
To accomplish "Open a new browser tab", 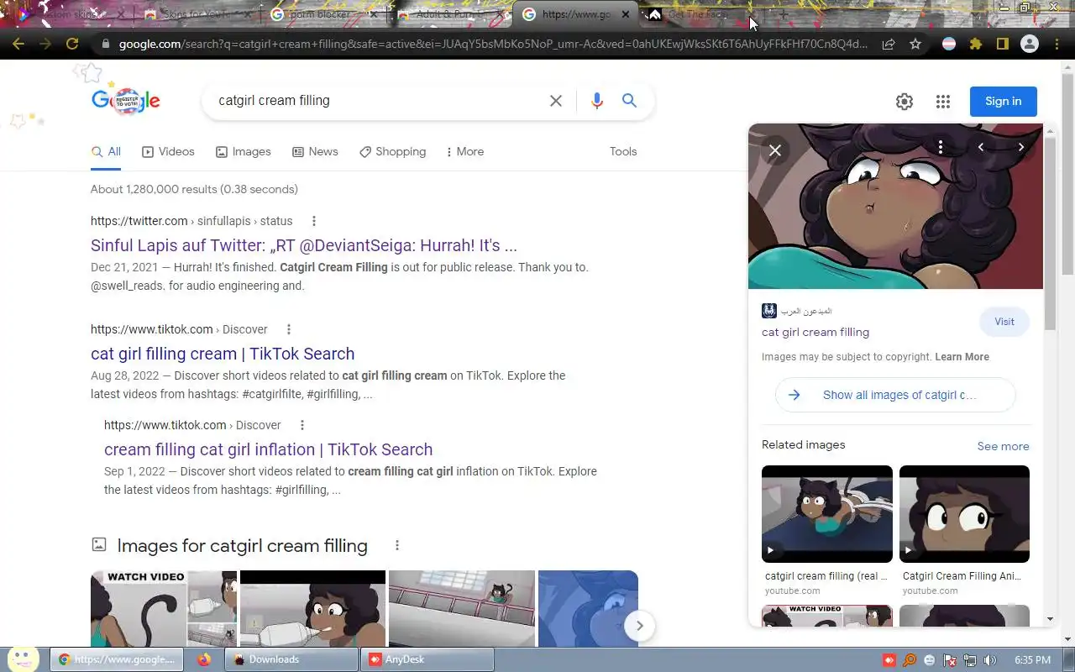I will click(x=784, y=14).
